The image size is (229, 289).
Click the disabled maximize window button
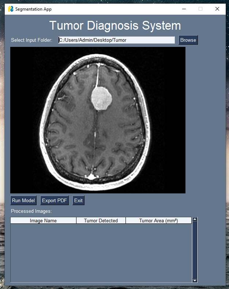(x=200, y=9)
